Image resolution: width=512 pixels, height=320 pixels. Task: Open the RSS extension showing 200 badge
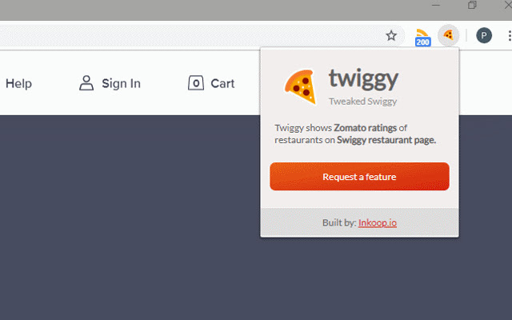(x=422, y=38)
